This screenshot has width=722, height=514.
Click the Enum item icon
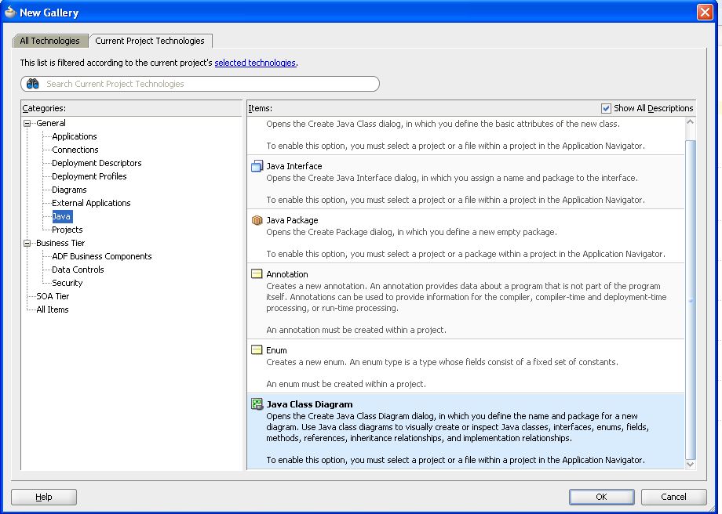[x=257, y=350]
